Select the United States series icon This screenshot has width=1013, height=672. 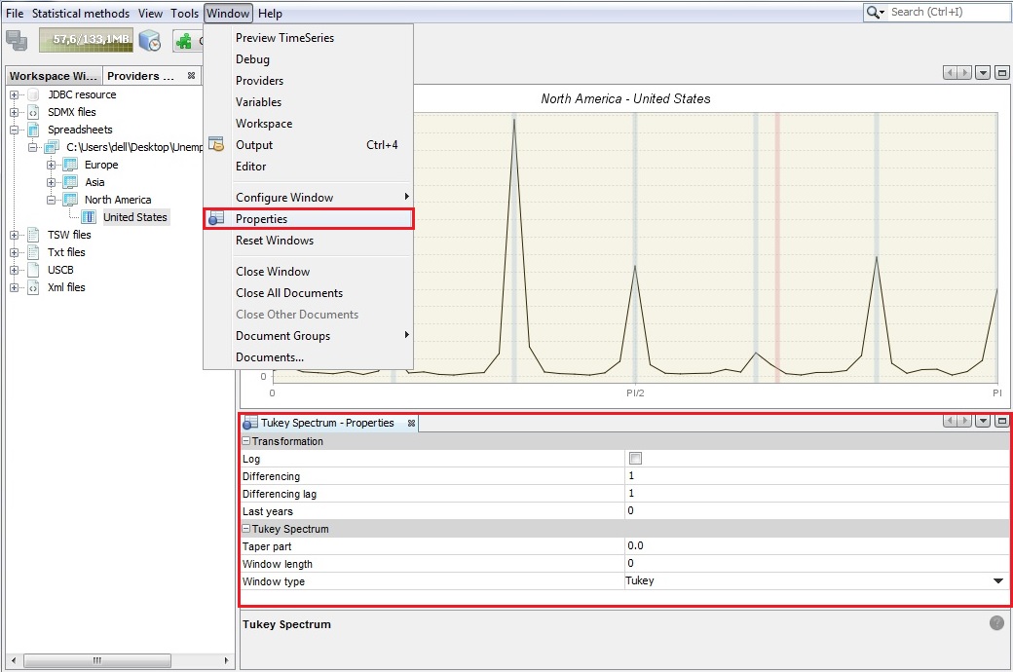tap(90, 217)
